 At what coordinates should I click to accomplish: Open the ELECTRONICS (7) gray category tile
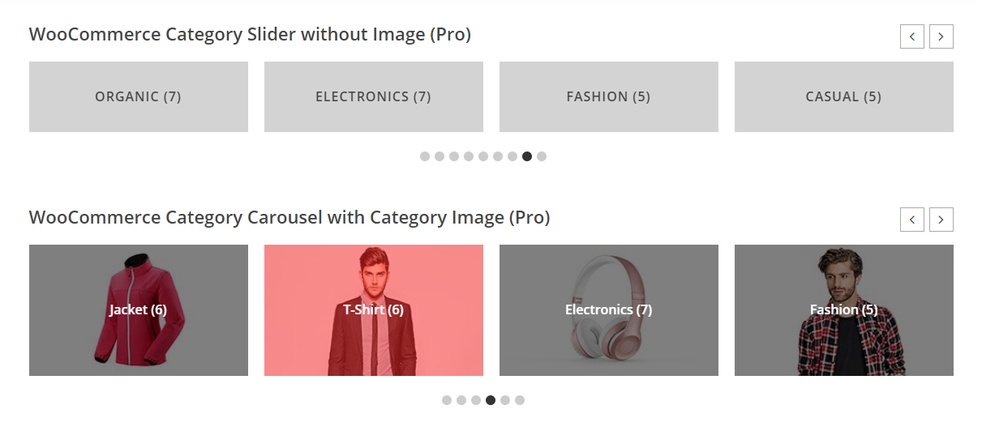(x=374, y=97)
